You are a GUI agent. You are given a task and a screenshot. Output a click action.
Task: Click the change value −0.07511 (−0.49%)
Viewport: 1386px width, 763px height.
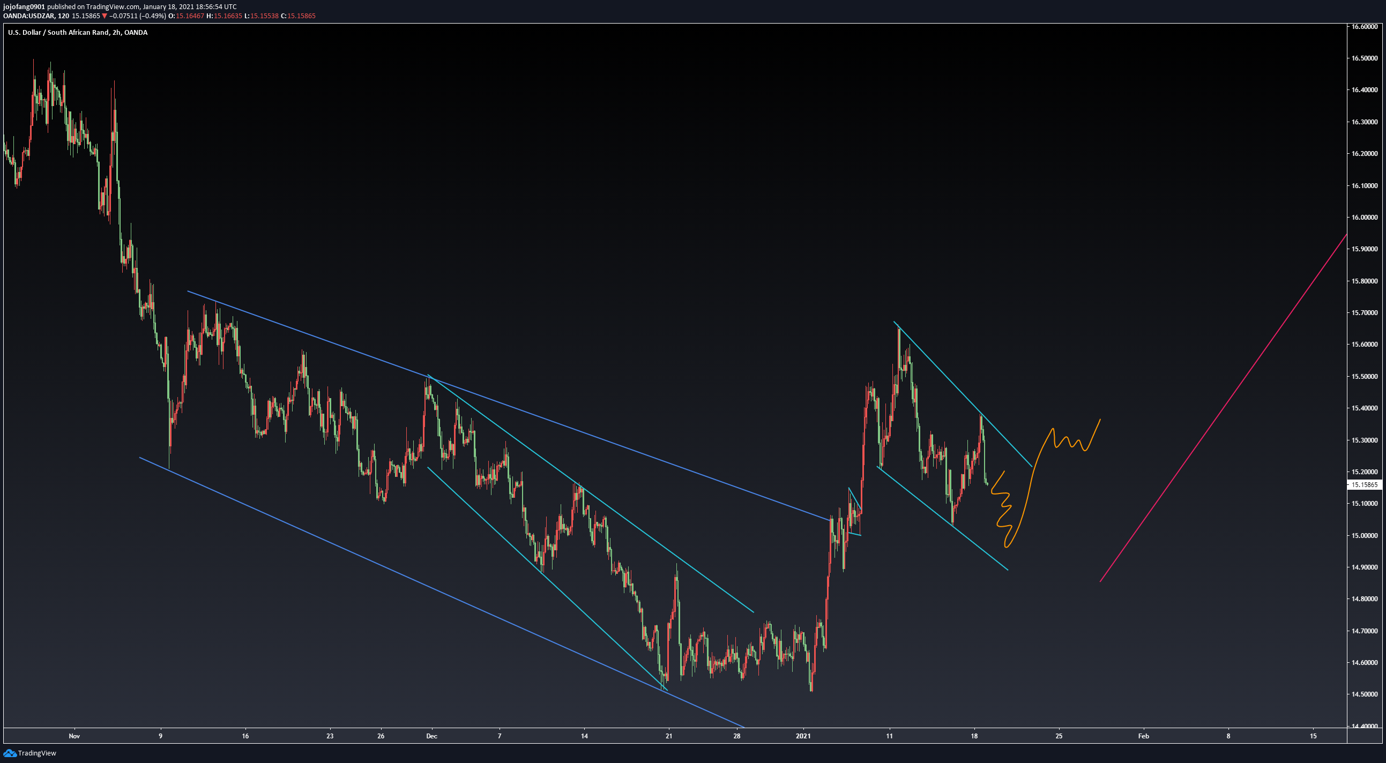point(138,16)
